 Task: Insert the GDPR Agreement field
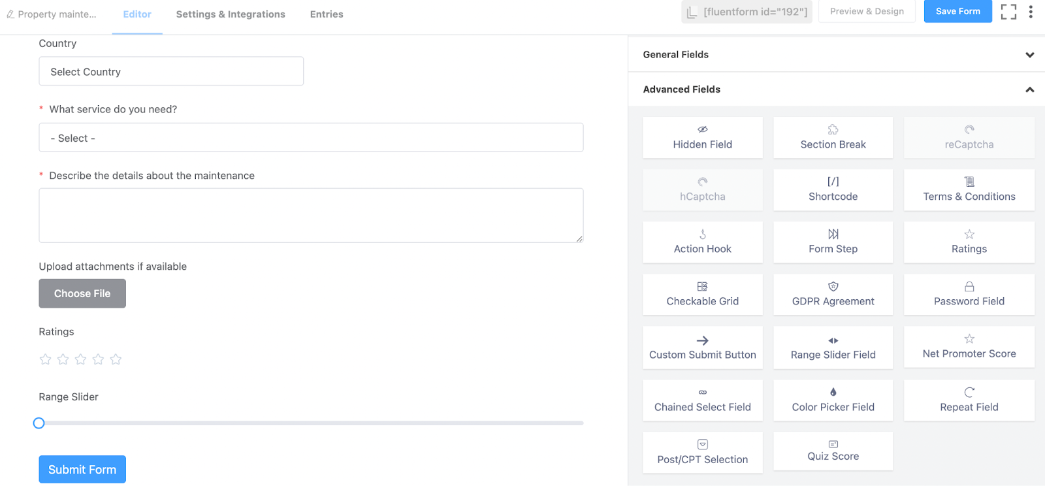833,295
